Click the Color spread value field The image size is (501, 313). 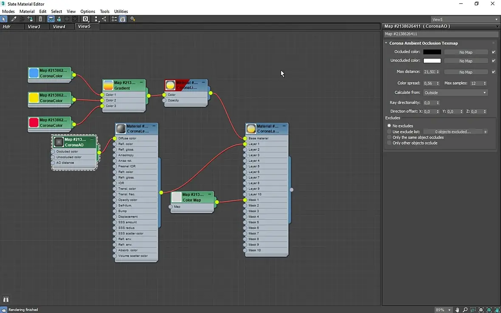[429, 83]
